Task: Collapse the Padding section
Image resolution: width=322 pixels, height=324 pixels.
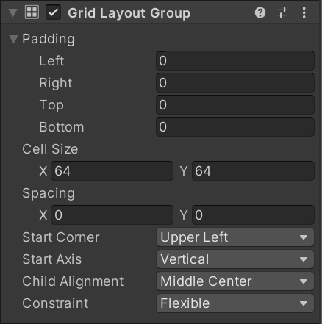Action: pos(13,39)
